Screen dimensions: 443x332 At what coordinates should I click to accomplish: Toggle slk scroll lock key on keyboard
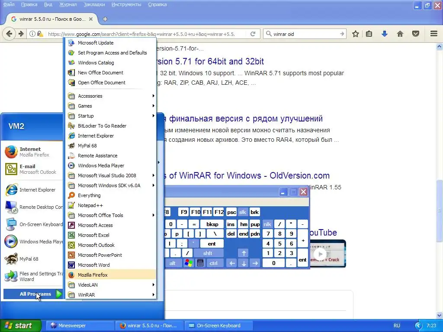[243, 212]
